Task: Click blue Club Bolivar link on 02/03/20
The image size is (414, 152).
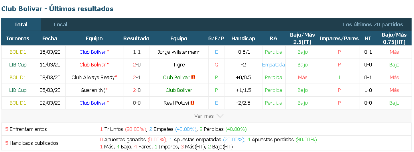Action: coord(93,103)
